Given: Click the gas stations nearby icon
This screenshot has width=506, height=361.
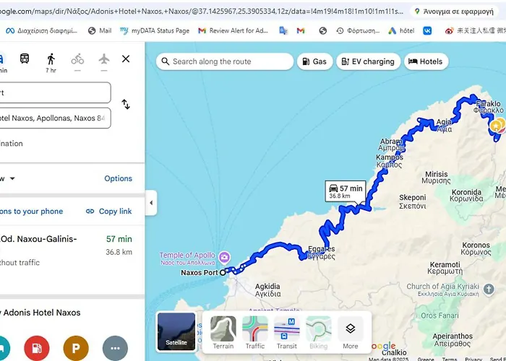Looking at the screenshot, I should tap(36, 348).
